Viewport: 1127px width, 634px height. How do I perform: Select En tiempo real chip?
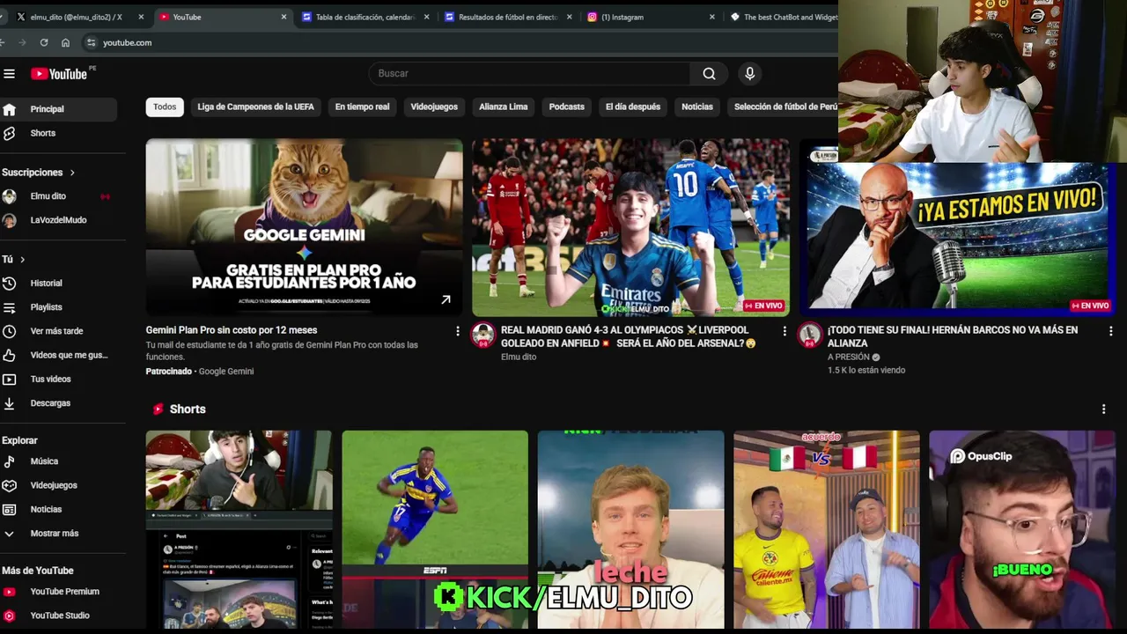pos(362,107)
